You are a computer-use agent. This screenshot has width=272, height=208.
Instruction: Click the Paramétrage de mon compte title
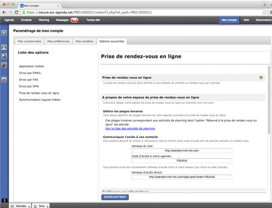38,31
